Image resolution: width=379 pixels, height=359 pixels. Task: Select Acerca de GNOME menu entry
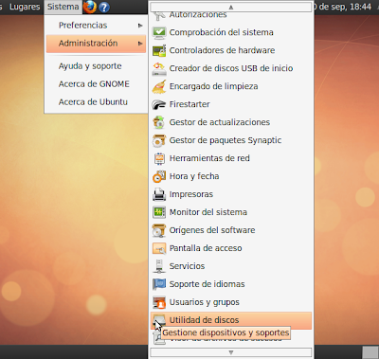pos(96,84)
